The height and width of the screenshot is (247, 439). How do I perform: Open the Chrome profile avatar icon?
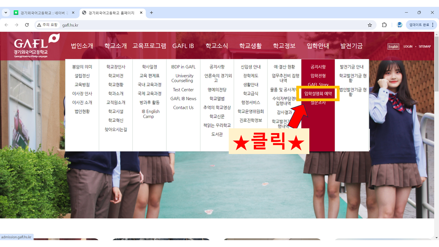tap(399, 25)
